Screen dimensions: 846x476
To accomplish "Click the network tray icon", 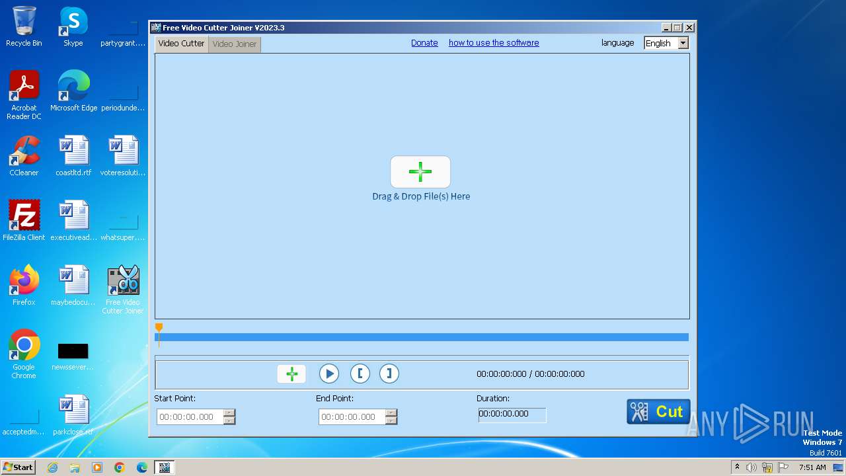I will pyautogui.click(x=767, y=467).
